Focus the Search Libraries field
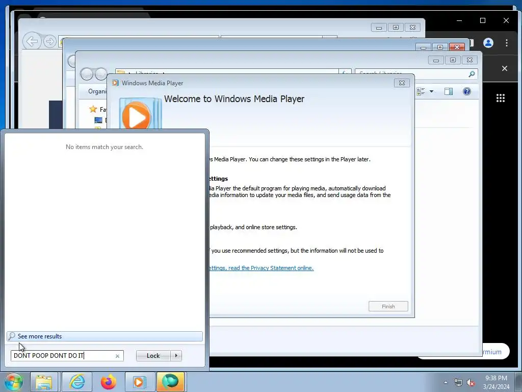This screenshot has width=522, height=392. [x=412, y=73]
